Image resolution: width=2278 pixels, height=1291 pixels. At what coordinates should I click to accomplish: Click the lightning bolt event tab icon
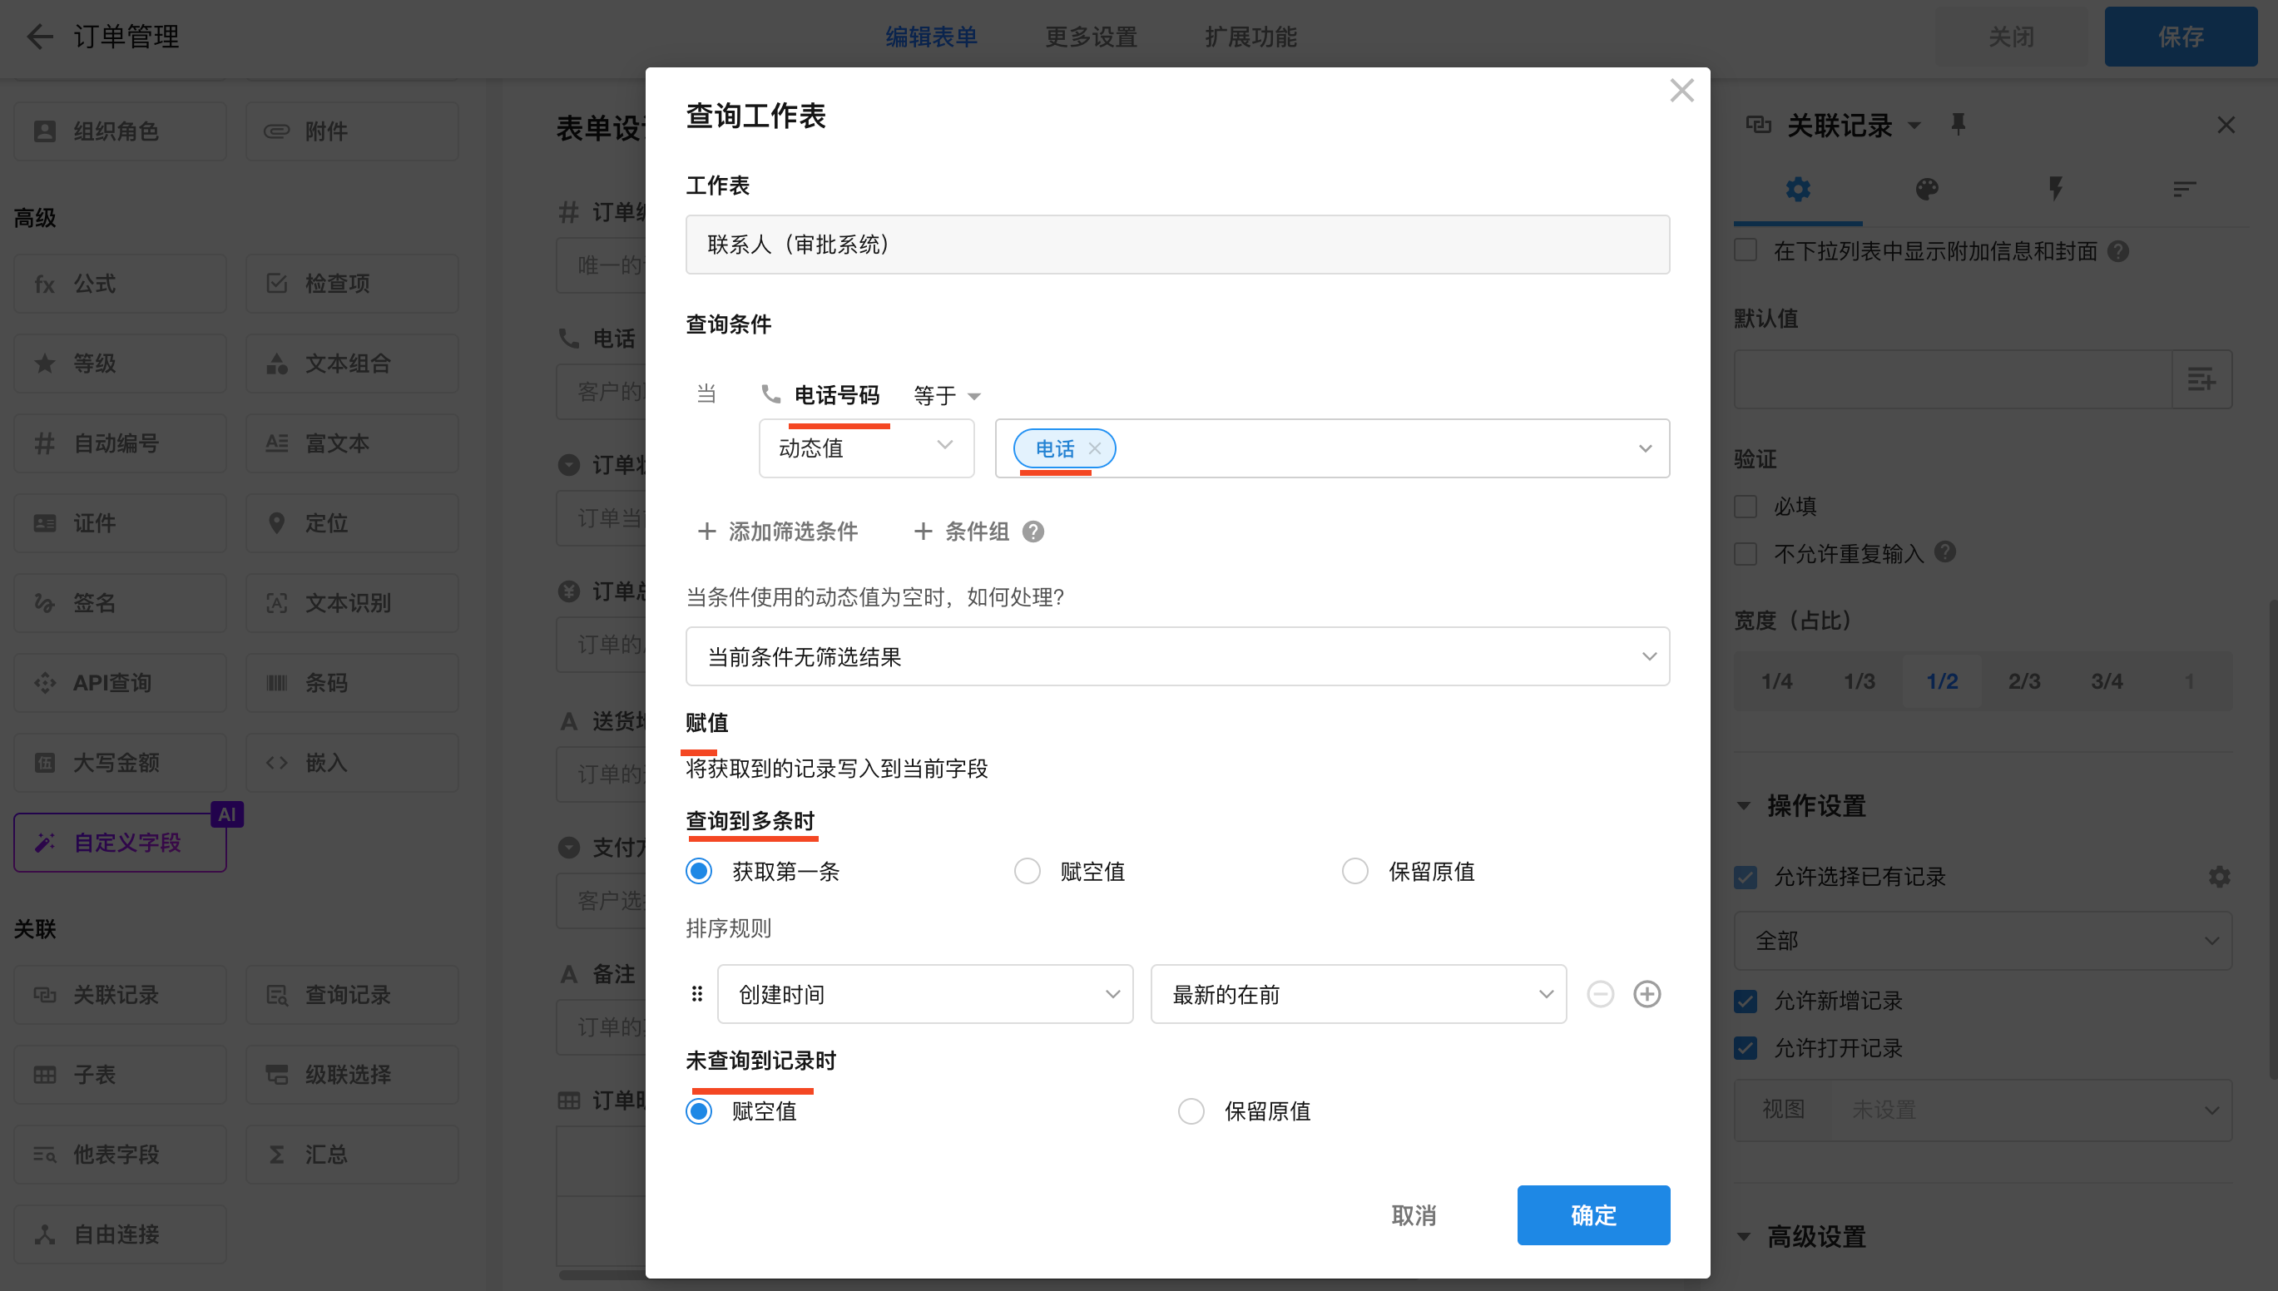tap(2055, 189)
